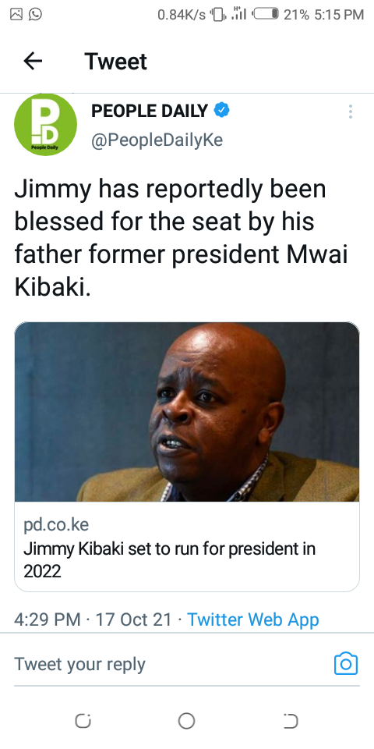Open the three-dot tweet options menu
374x749 pixels.
351,112
